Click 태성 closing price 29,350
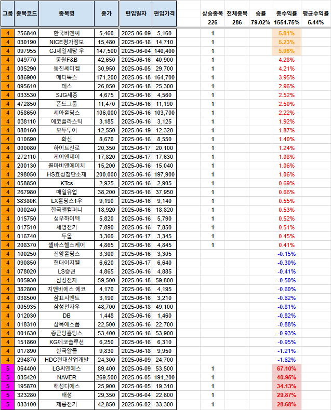 pos(107,395)
